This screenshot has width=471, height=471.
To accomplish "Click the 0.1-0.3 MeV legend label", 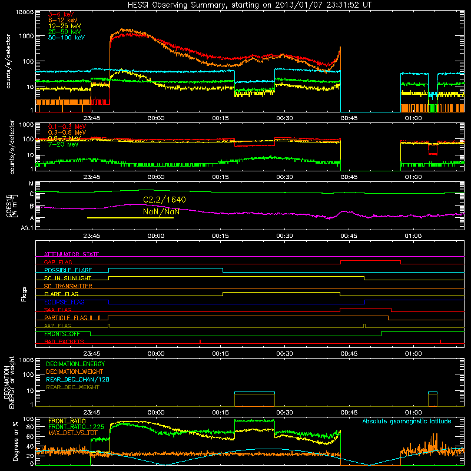I will (x=67, y=127).
